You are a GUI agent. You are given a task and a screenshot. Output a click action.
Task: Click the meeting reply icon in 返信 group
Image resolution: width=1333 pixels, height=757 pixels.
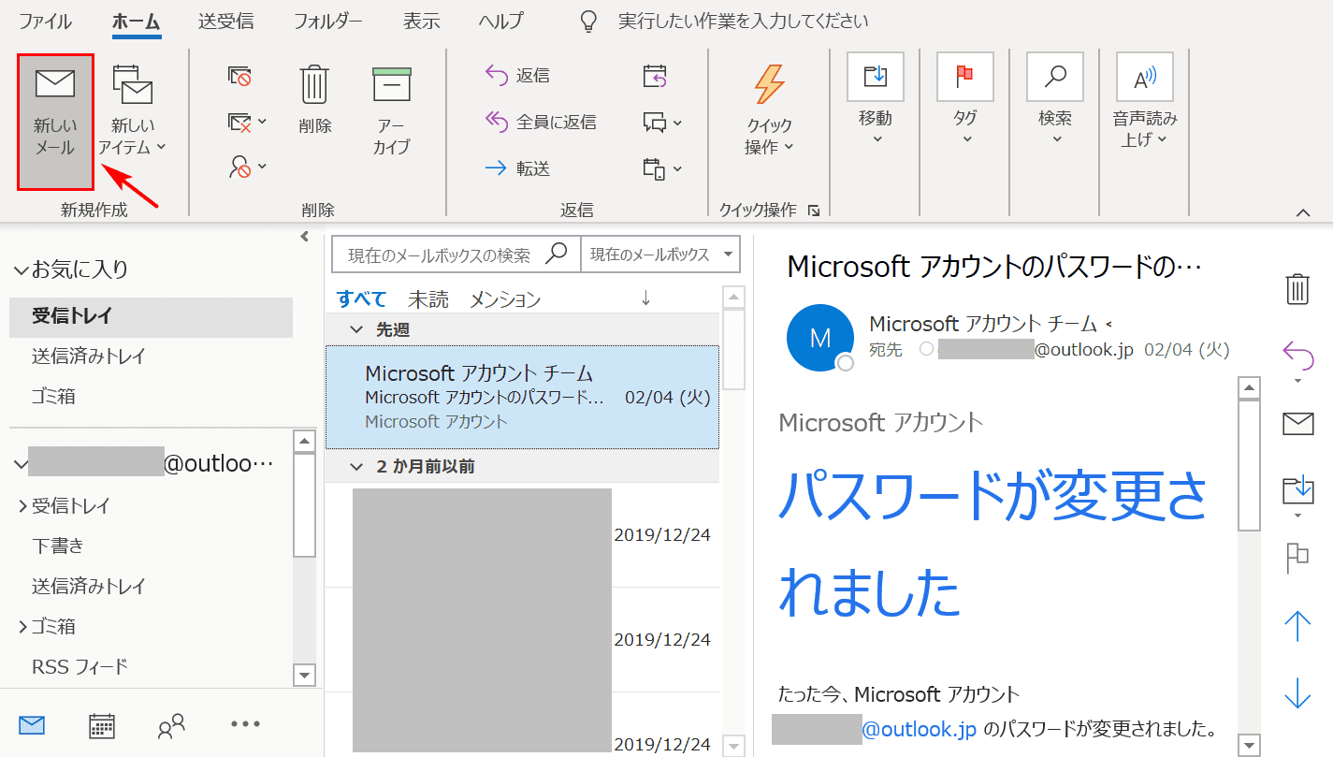click(655, 76)
